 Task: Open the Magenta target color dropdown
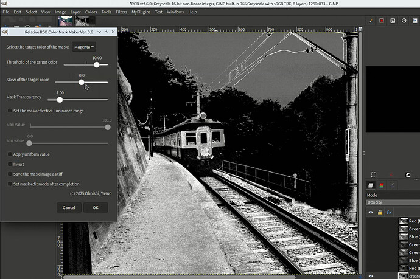(85, 46)
